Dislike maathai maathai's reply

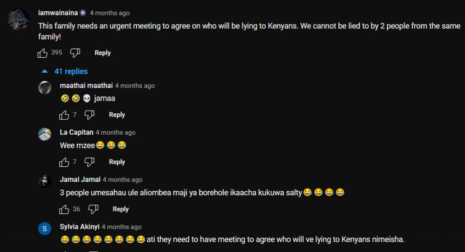(89, 115)
